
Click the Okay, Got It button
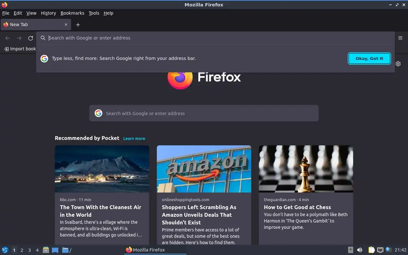point(369,58)
